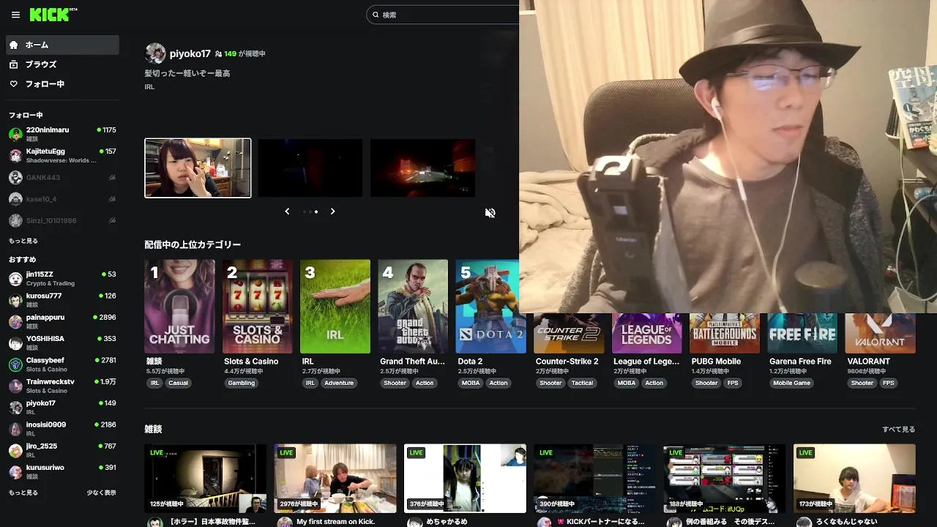Image resolution: width=937 pixels, height=527 pixels.
Task: Go to next carousel slide arrow
Action: [332, 212]
